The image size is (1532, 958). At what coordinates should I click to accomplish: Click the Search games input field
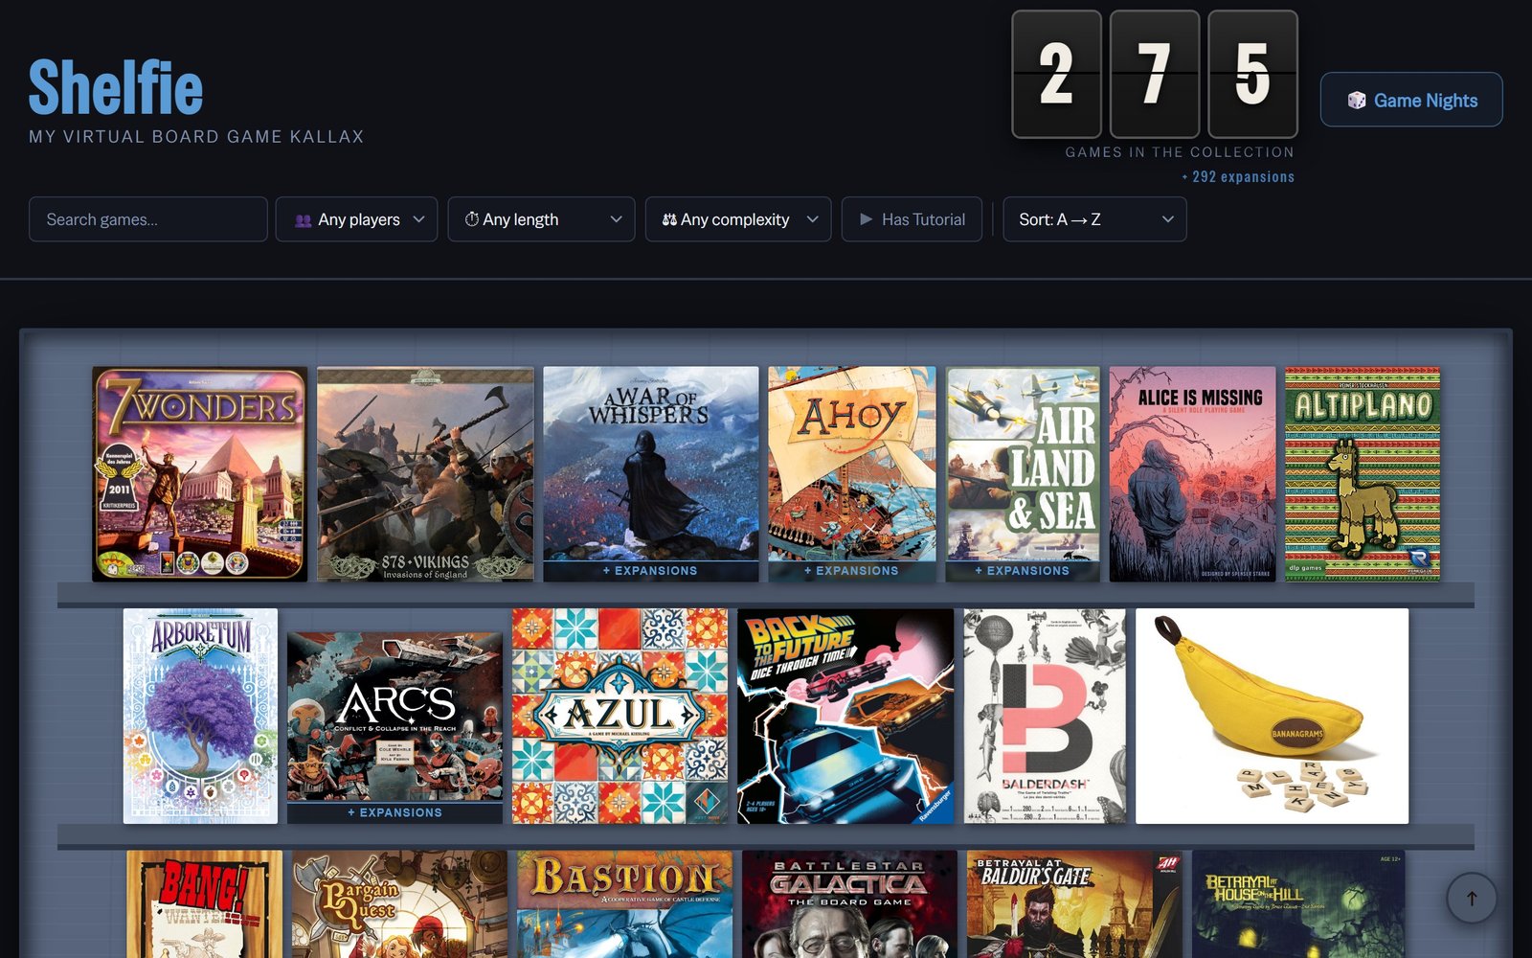pyautogui.click(x=148, y=219)
